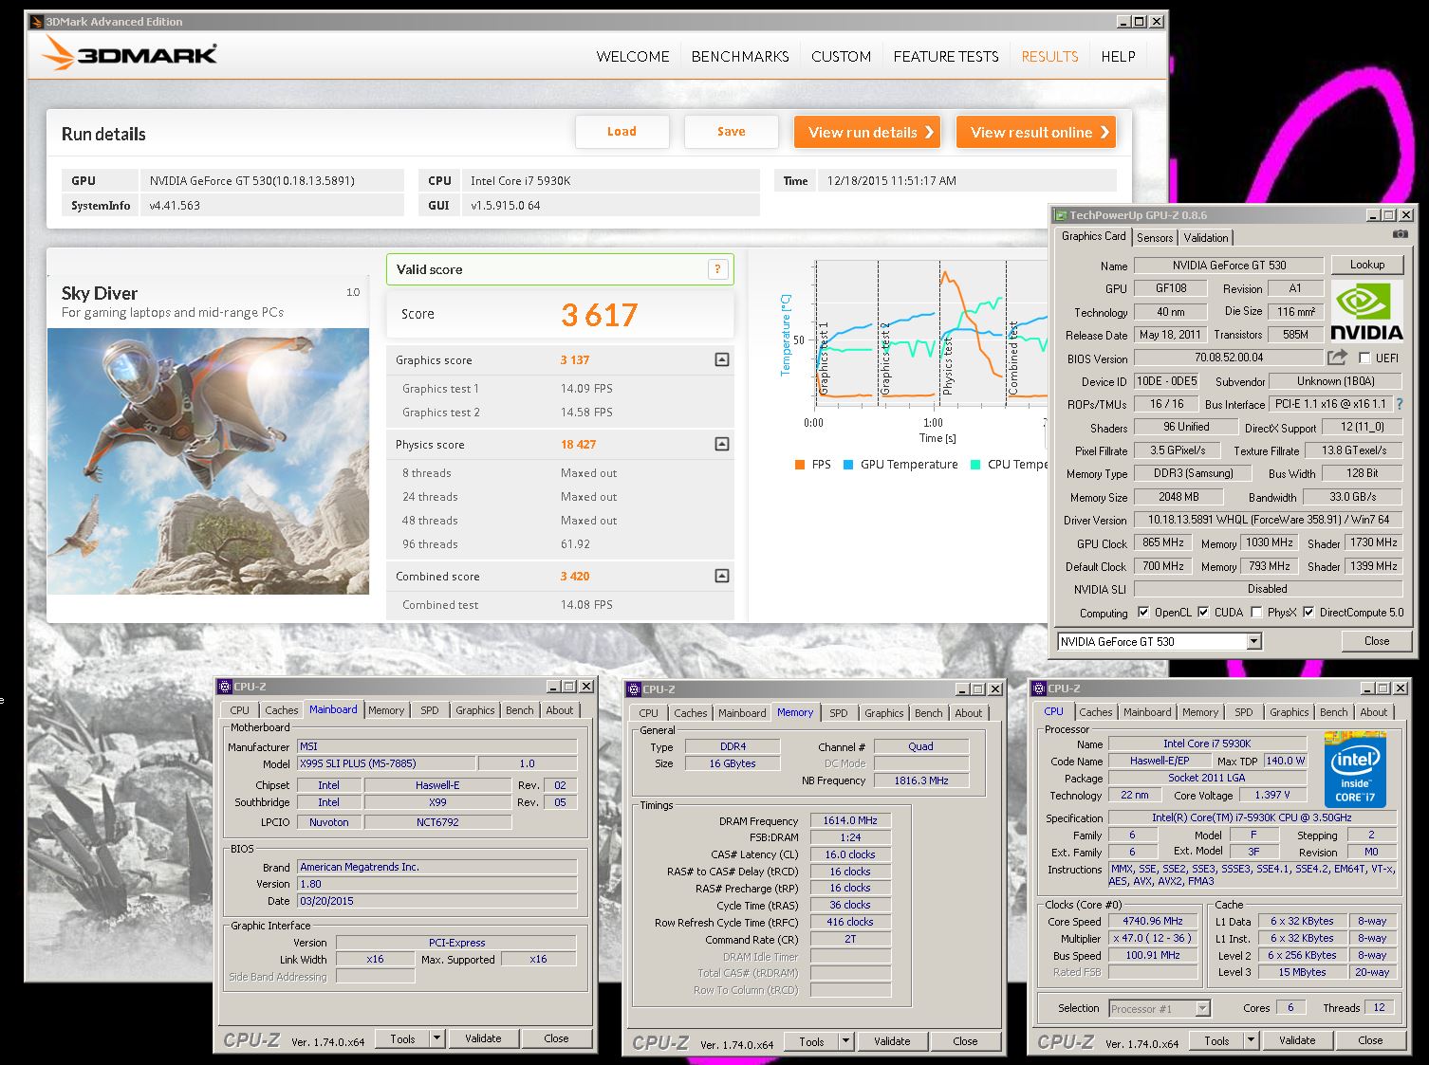
Task: Click the GPU-Z card Name field
Action: click(x=1229, y=266)
